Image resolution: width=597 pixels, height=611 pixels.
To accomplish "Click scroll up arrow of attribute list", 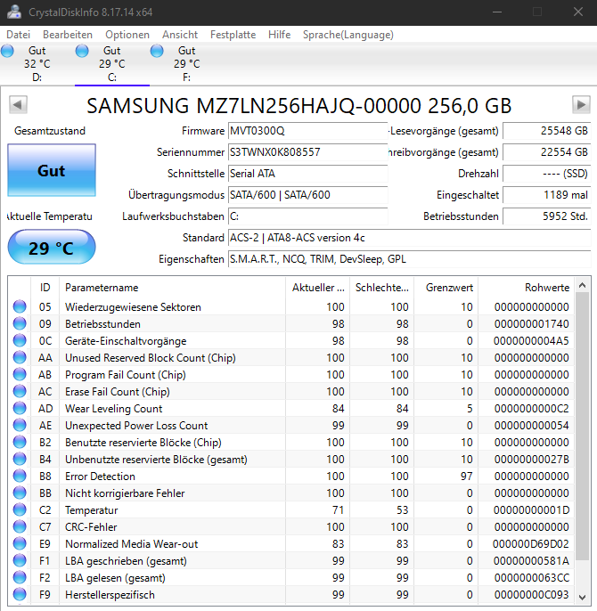I will (x=582, y=285).
